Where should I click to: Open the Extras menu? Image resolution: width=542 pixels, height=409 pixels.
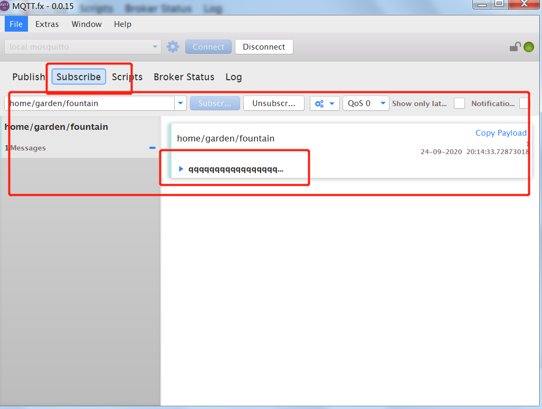point(46,24)
